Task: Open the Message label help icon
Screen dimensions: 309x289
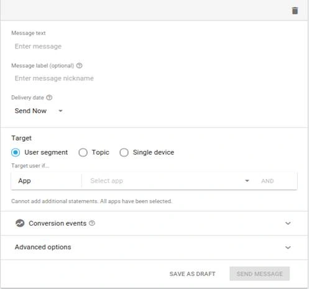Action: 79,66
